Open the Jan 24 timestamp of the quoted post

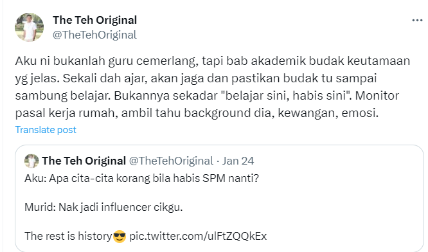point(238,161)
